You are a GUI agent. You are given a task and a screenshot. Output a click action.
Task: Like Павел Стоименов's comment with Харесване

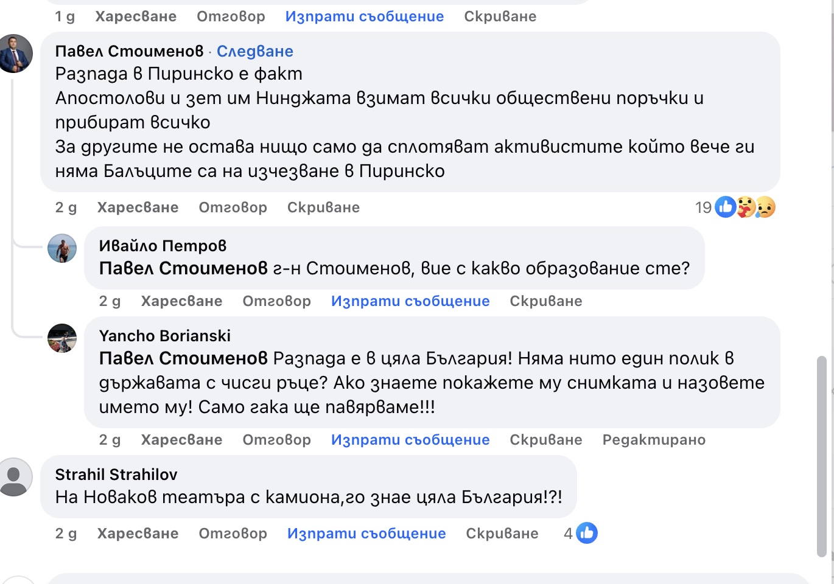click(x=138, y=207)
